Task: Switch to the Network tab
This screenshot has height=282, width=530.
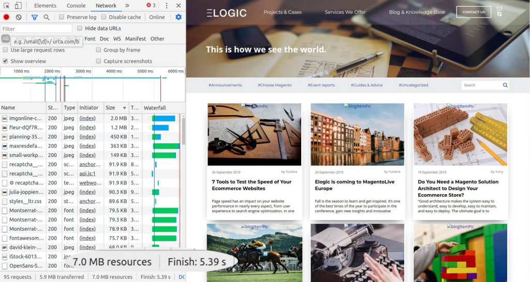Action: (x=106, y=6)
